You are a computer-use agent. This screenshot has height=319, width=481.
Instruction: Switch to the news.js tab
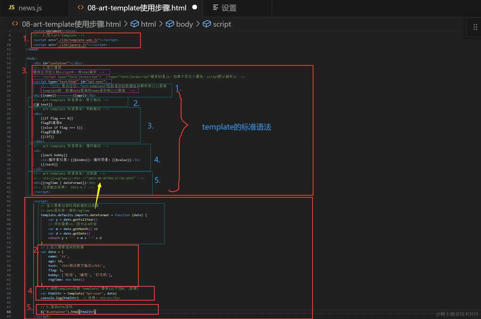tap(25, 8)
